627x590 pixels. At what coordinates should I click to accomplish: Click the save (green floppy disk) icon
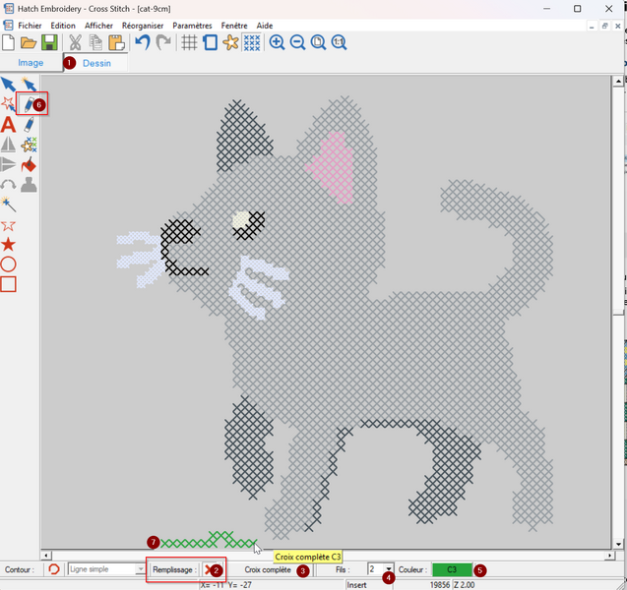pos(49,42)
